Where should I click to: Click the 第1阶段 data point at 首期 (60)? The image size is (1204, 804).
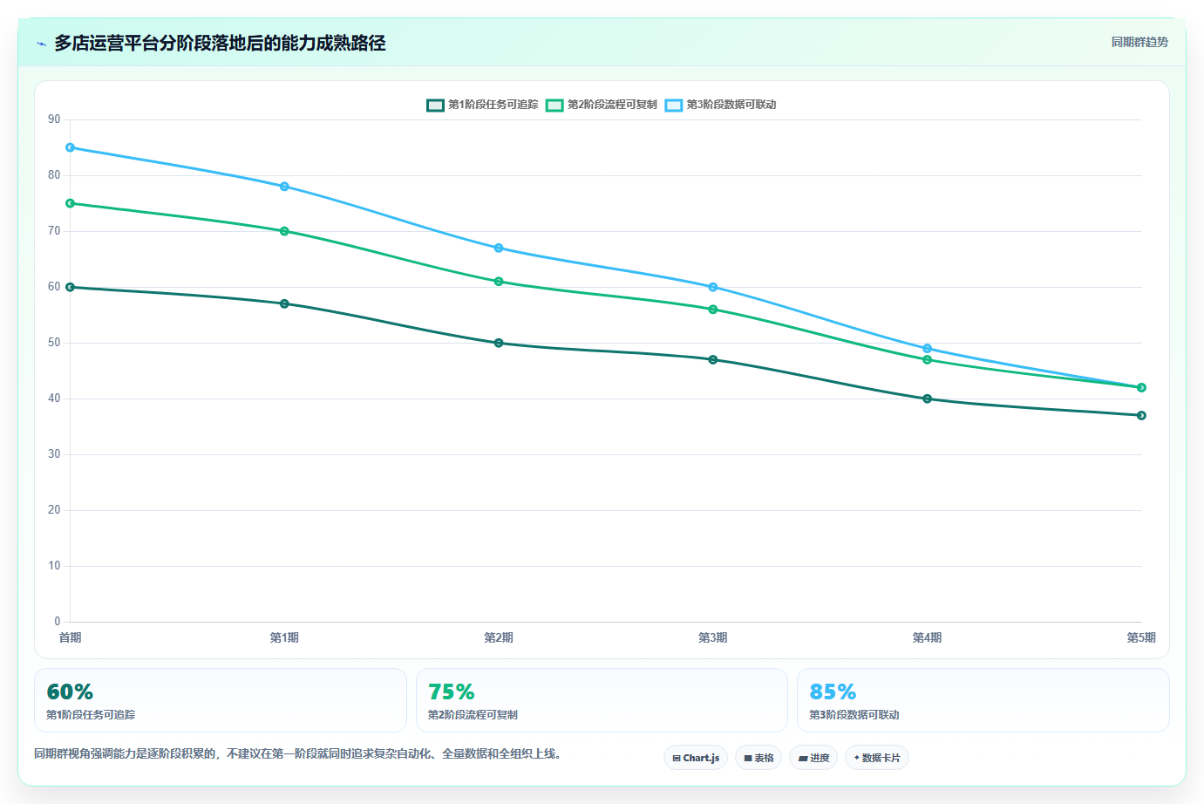(71, 287)
